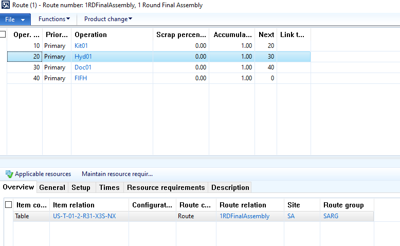Open the Doc01 operation link

click(83, 67)
